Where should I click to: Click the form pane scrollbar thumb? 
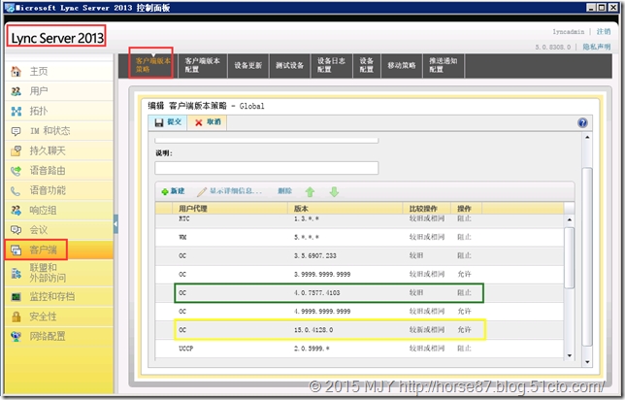pyautogui.click(x=587, y=257)
